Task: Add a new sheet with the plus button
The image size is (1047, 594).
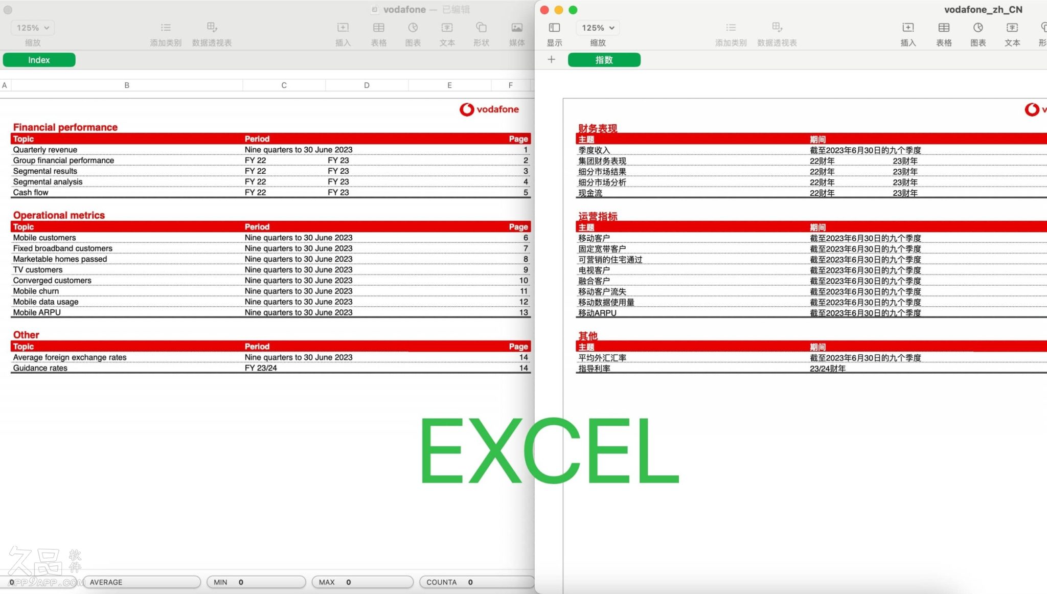Action: 551,60
